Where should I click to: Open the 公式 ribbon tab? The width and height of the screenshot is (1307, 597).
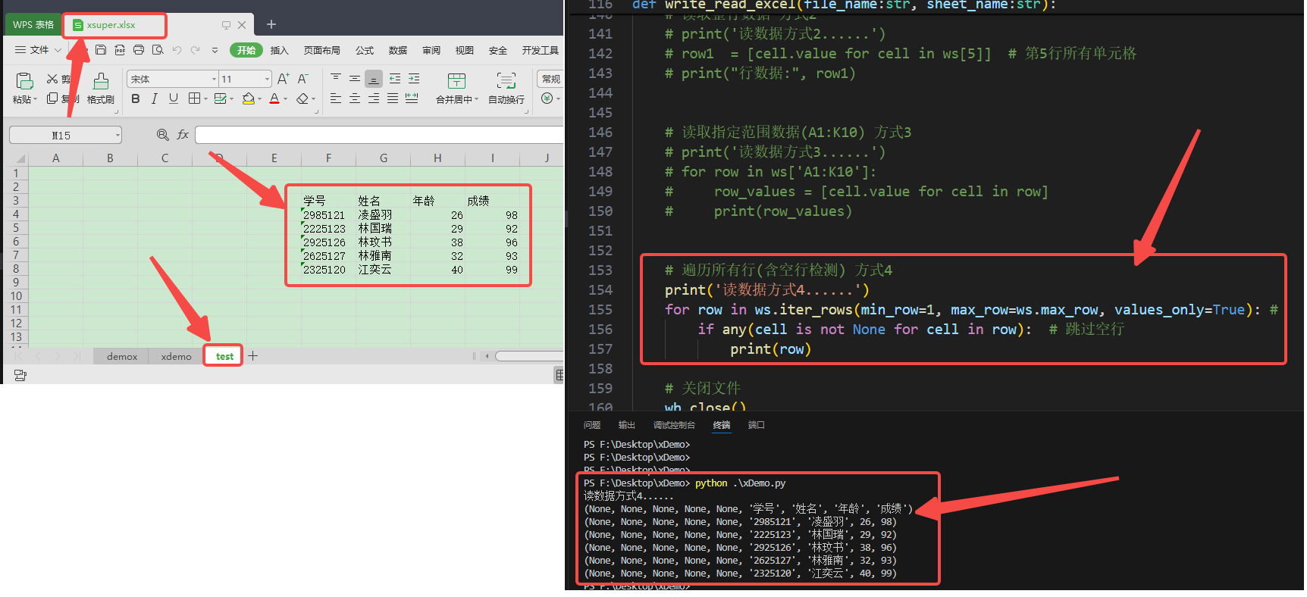365,51
